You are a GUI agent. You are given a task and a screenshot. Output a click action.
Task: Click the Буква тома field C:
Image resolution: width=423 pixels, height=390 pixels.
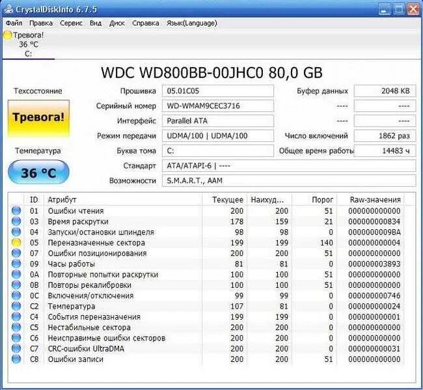[x=218, y=150]
